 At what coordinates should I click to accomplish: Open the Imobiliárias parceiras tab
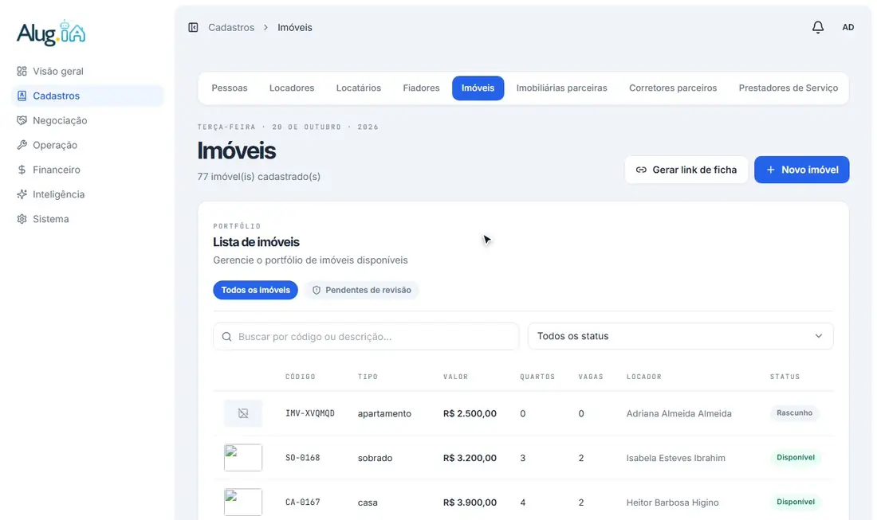tap(561, 88)
